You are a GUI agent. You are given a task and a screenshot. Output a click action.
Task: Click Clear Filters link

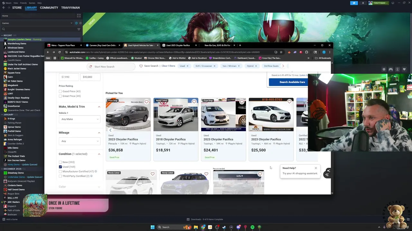tap(168, 66)
